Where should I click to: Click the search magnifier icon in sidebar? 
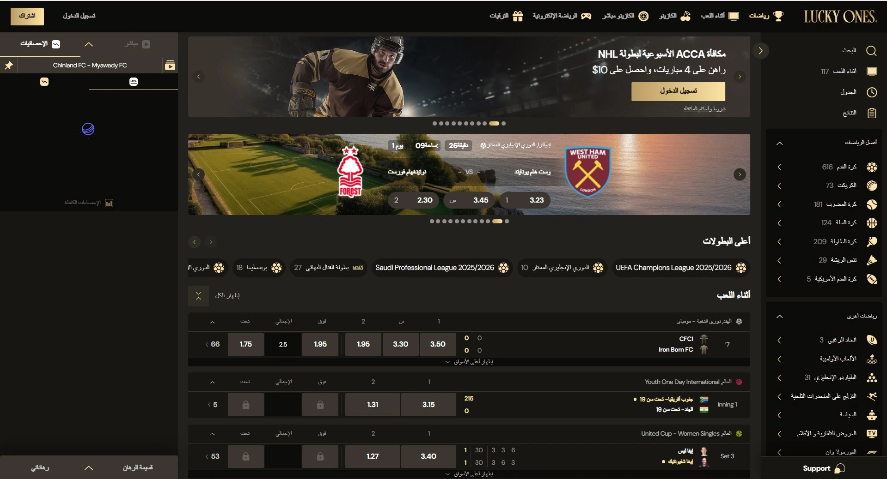tap(871, 51)
